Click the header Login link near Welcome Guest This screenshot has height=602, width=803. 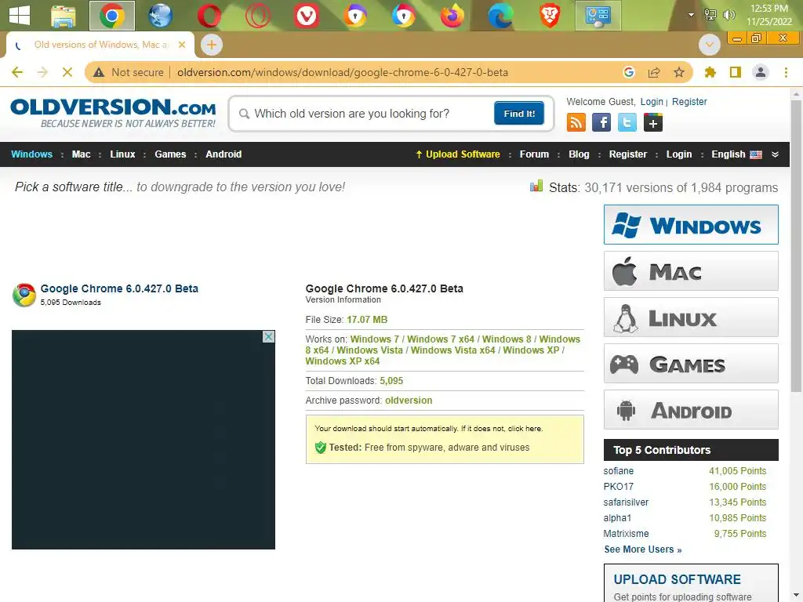coord(652,101)
